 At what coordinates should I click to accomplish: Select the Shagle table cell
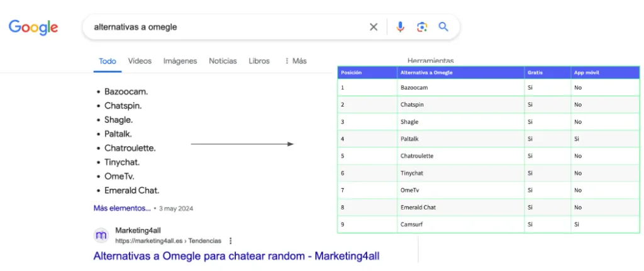click(461, 122)
